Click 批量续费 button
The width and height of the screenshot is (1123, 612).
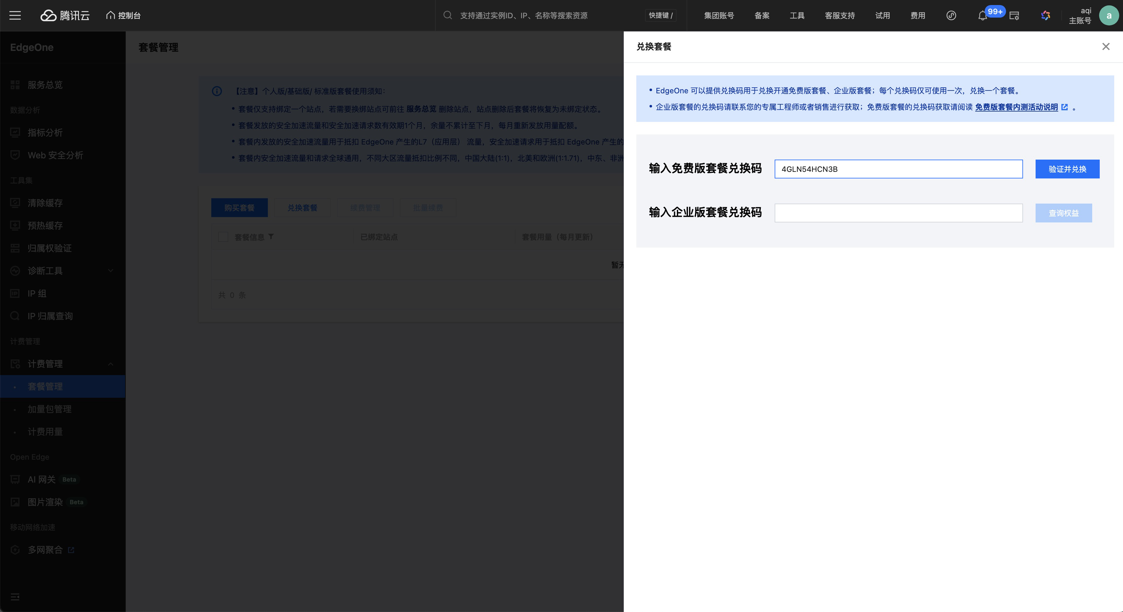pos(428,208)
